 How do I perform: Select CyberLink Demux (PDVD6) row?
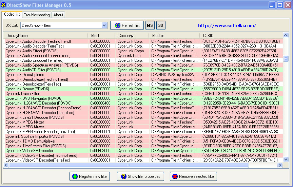pos(143,89)
